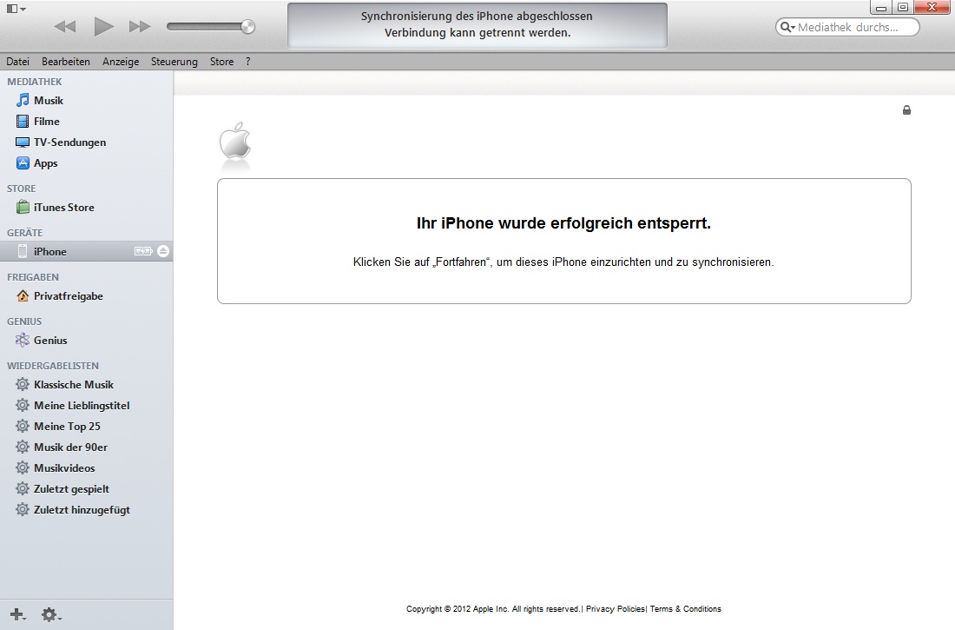
Task: Expand the search magnifier options dropdown
Action: coord(787,28)
